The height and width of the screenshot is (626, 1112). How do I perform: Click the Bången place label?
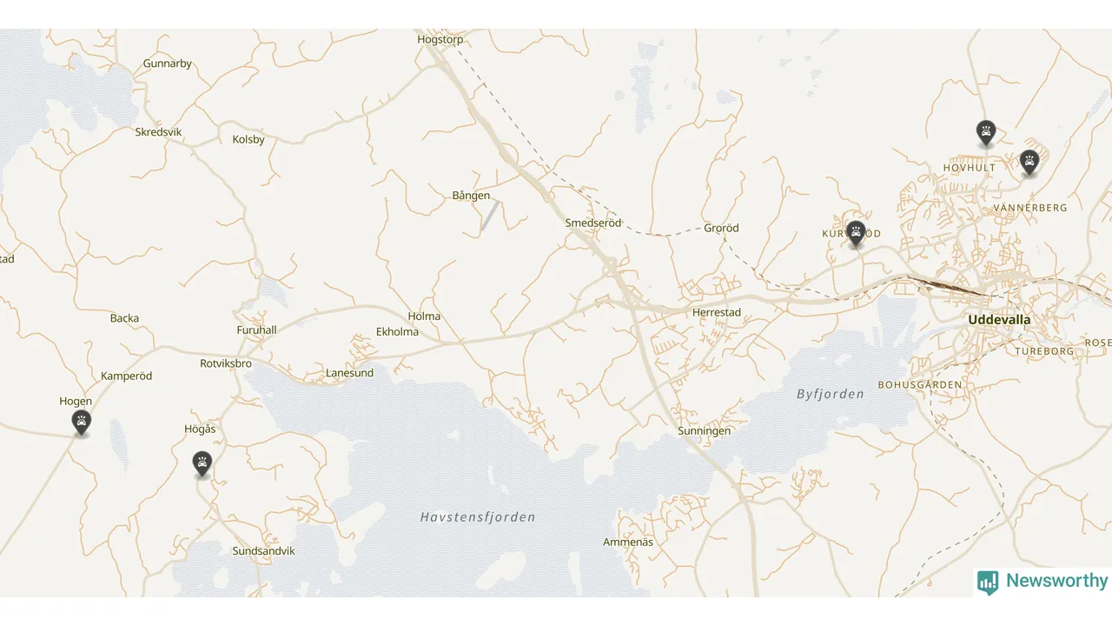click(x=471, y=196)
